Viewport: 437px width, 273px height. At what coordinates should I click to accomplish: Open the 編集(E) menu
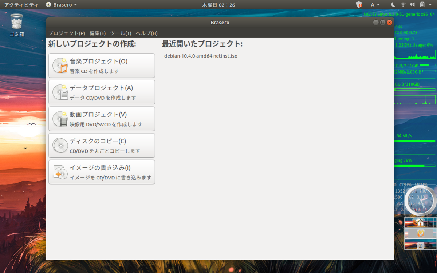pyautogui.click(x=97, y=33)
